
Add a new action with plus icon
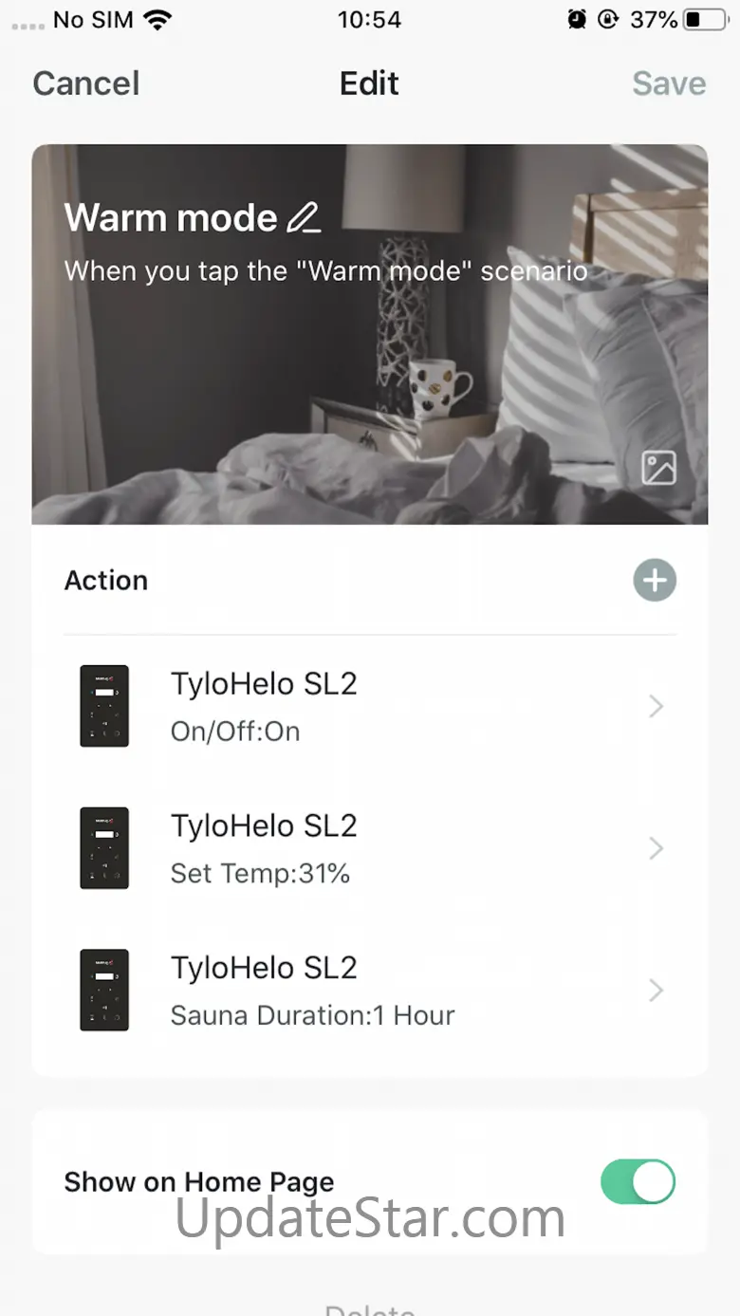click(655, 580)
